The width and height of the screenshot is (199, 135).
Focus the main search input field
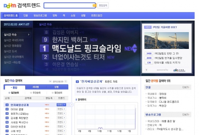tap(68, 5)
